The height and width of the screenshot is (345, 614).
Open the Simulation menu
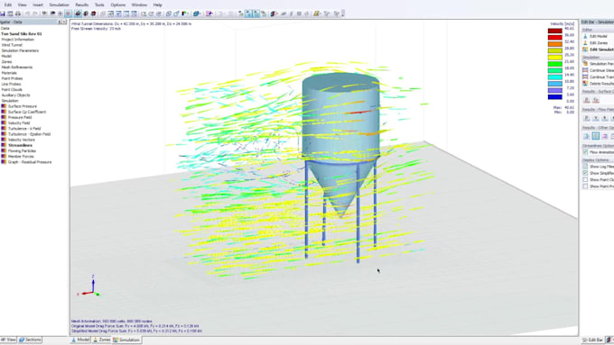(x=59, y=5)
